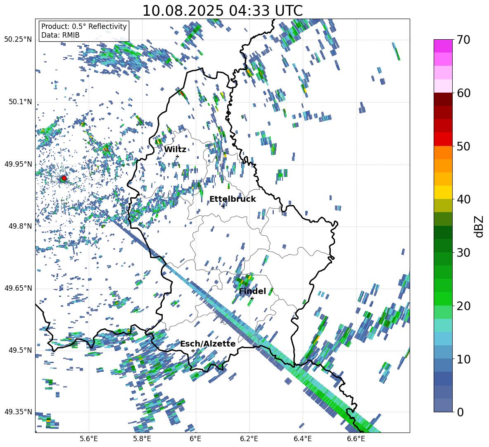Click the Wiltz cross marker
The height and width of the screenshot is (447, 489).
point(178,156)
